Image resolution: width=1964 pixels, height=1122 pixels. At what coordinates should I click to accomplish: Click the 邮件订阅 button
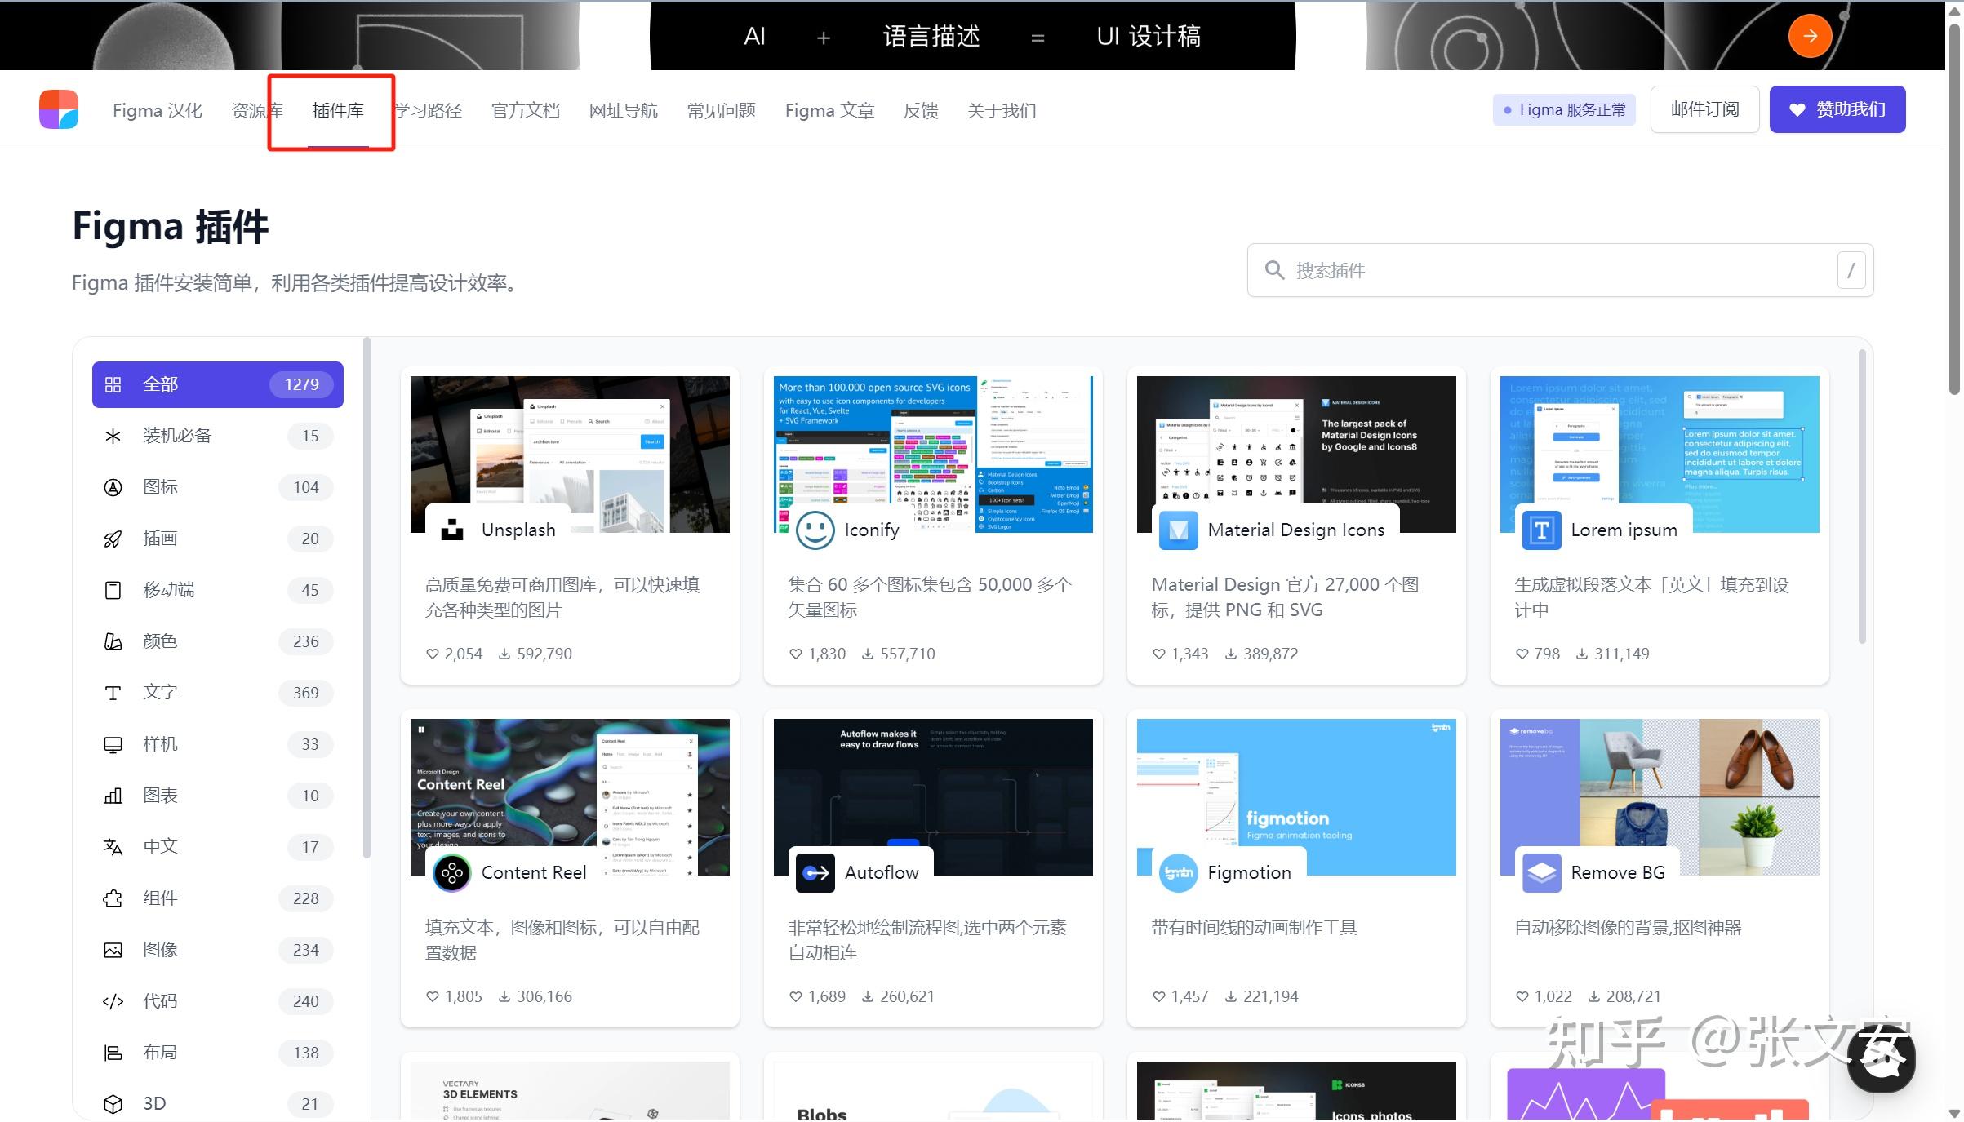coord(1704,109)
